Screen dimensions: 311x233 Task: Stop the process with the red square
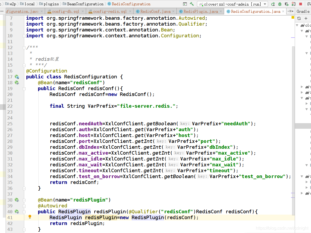click(301, 4)
